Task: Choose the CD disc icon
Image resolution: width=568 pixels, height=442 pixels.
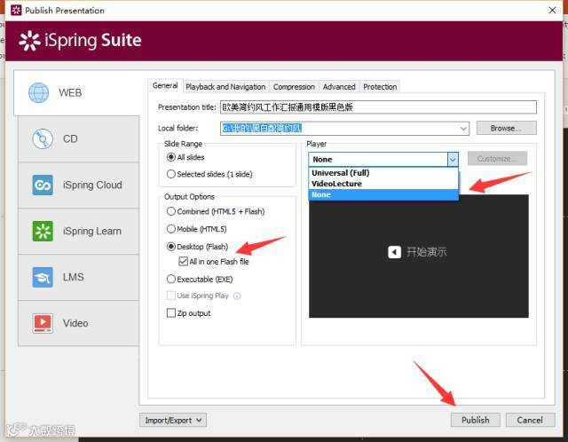Action: (x=43, y=138)
